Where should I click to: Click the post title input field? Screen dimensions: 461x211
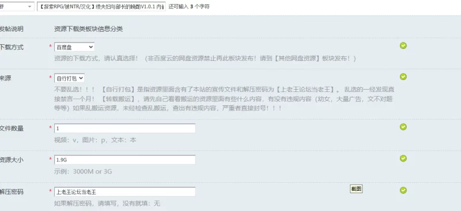point(101,6)
